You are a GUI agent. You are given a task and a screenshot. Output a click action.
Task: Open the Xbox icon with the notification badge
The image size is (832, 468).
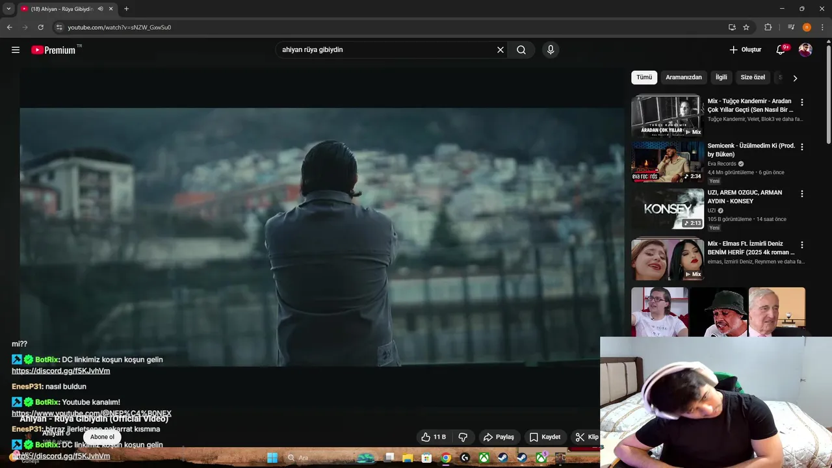point(541,458)
